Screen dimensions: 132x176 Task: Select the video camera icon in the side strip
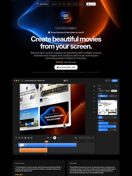pyautogui.click(x=94, y=86)
